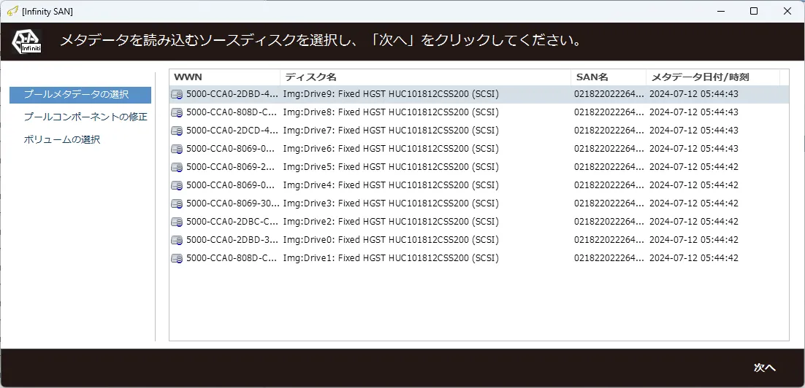The height and width of the screenshot is (388, 805).
Task: Select WWN 5000-CCA0-2DCD-4... cell
Action: tap(232, 131)
